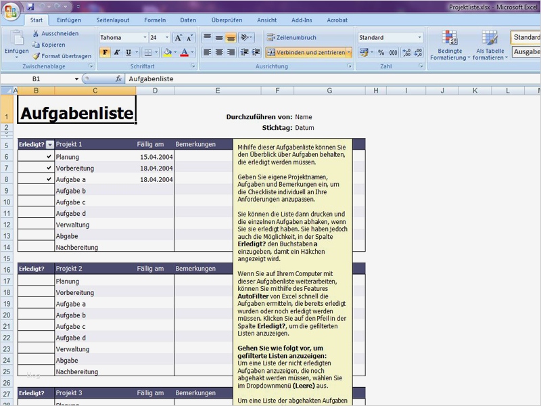The width and height of the screenshot is (541, 406).
Task: Select the Ausgabe cell style
Action: click(526, 52)
